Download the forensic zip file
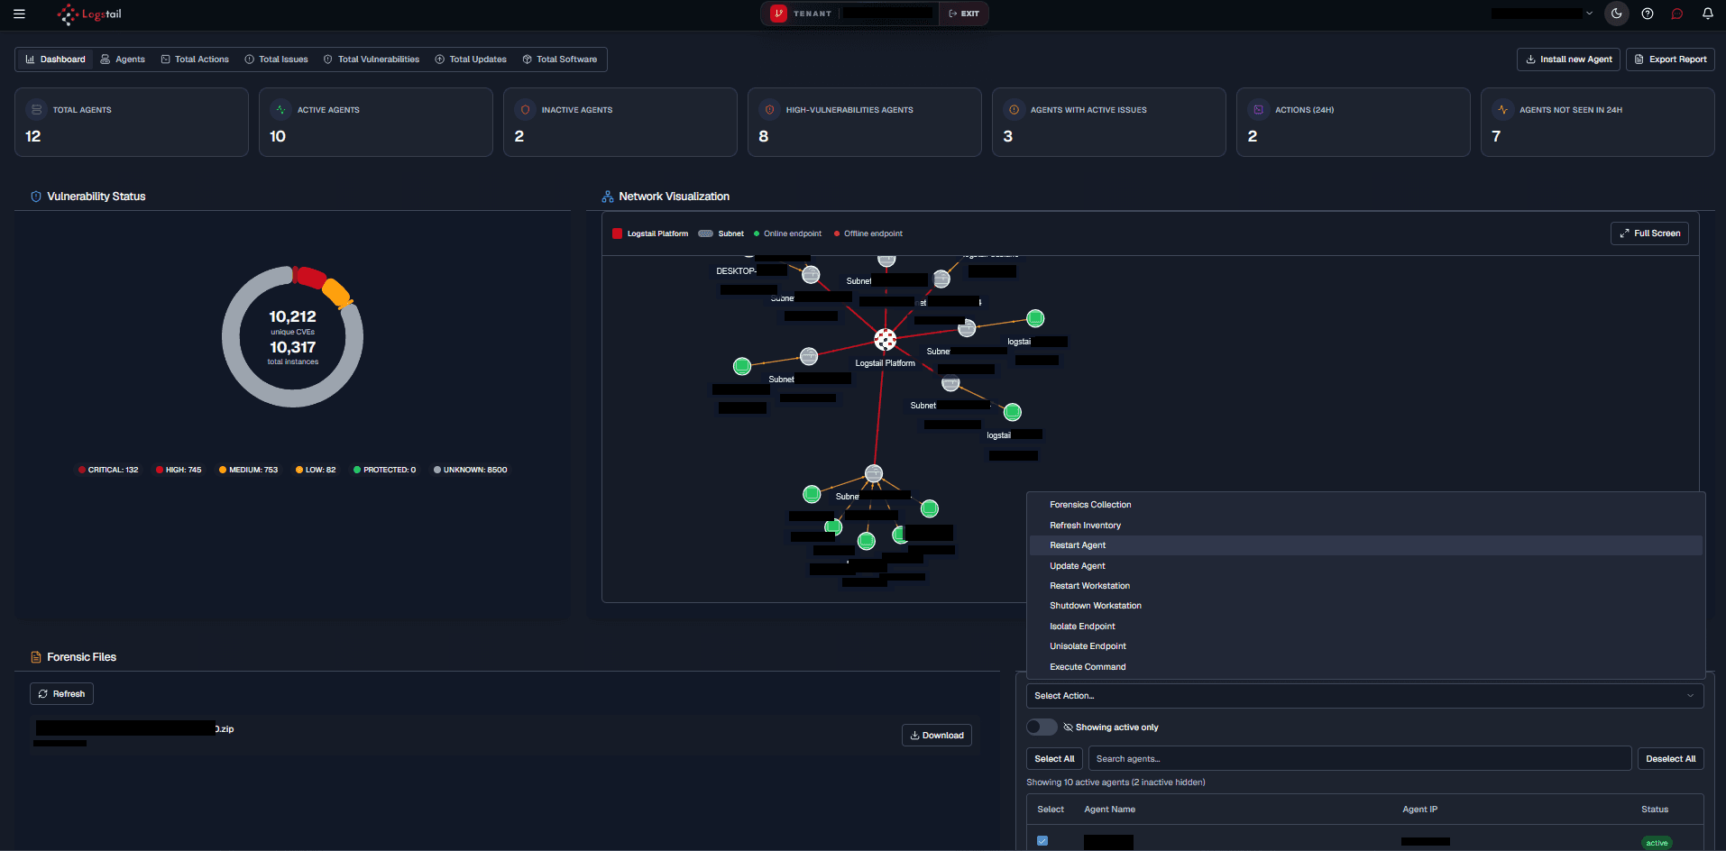Viewport: 1726px width, 851px height. coord(937,736)
